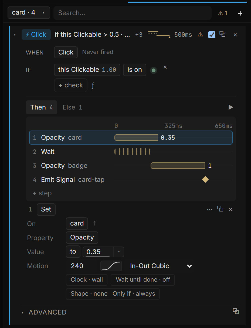Change the Set action type chip
The height and width of the screenshot is (328, 251).
(x=46, y=210)
